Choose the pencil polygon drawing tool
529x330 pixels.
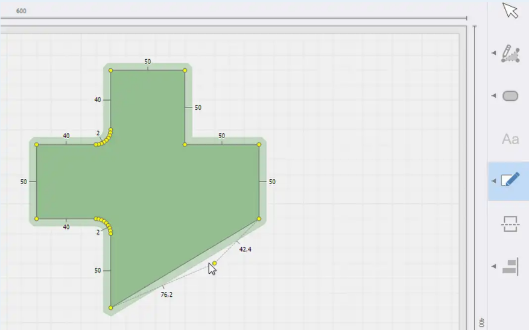click(x=510, y=53)
